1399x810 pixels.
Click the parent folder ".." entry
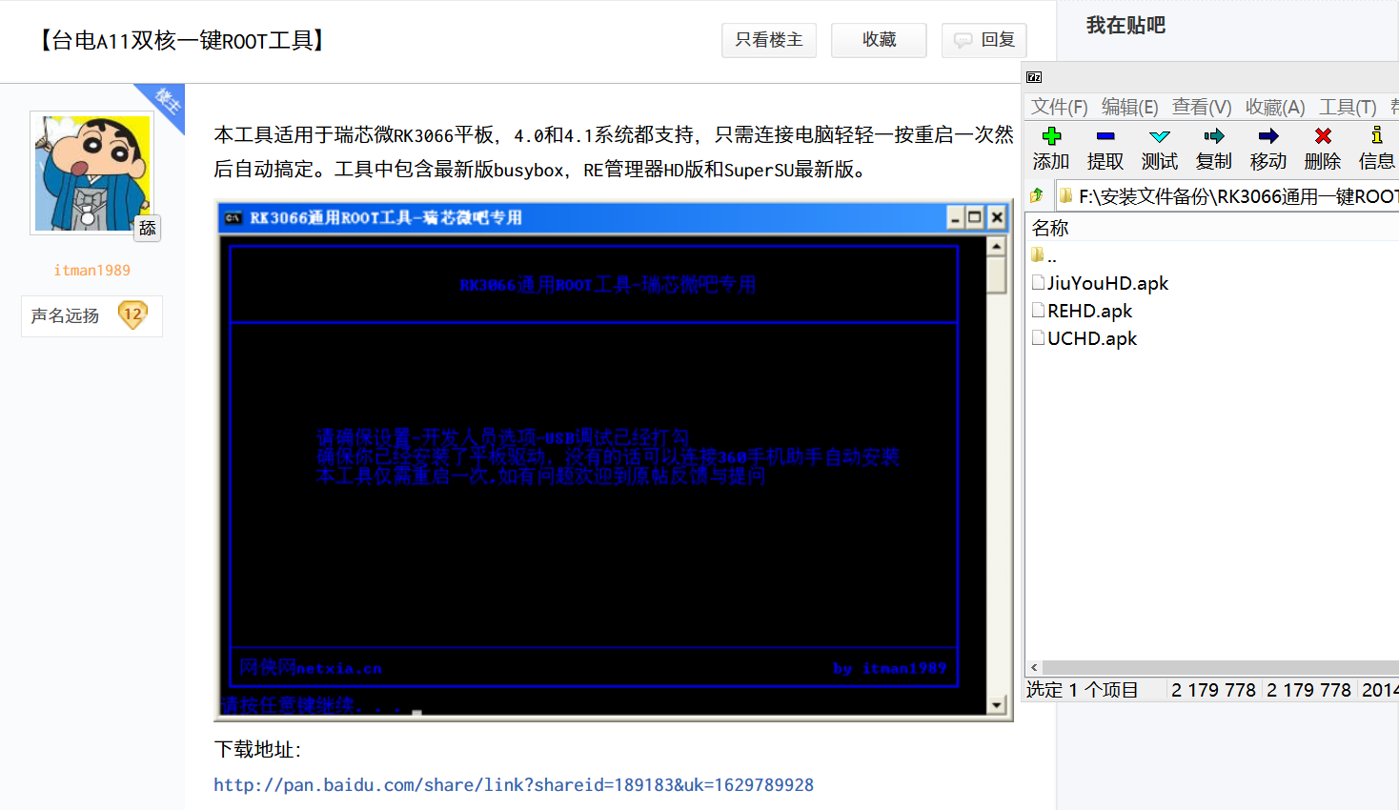(1044, 255)
